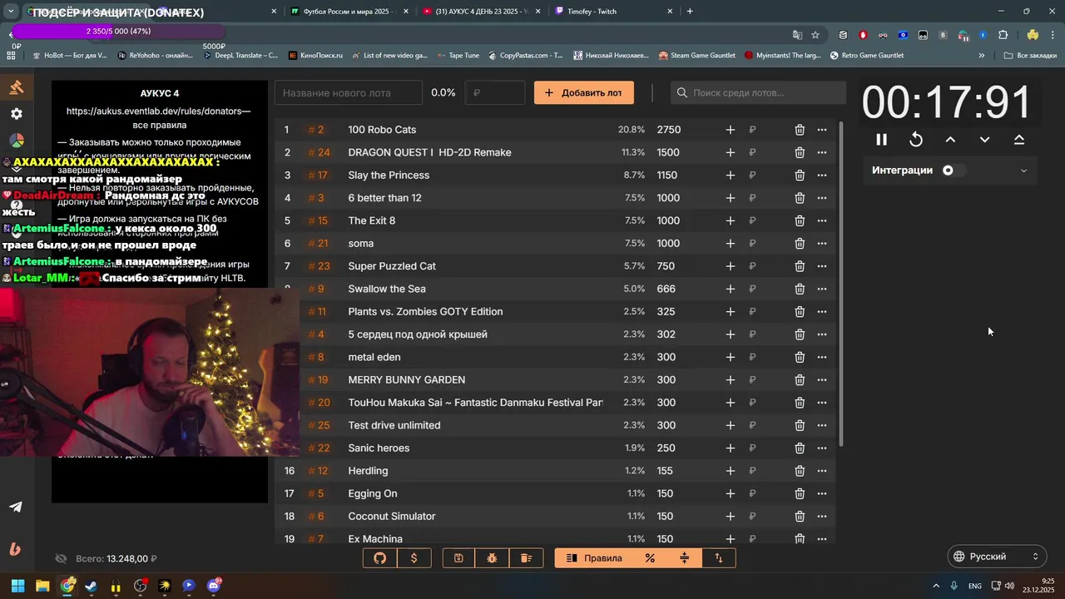This screenshot has height=599, width=1065.
Task: Open the CopyPastas.com bookmark
Action: 524,56
